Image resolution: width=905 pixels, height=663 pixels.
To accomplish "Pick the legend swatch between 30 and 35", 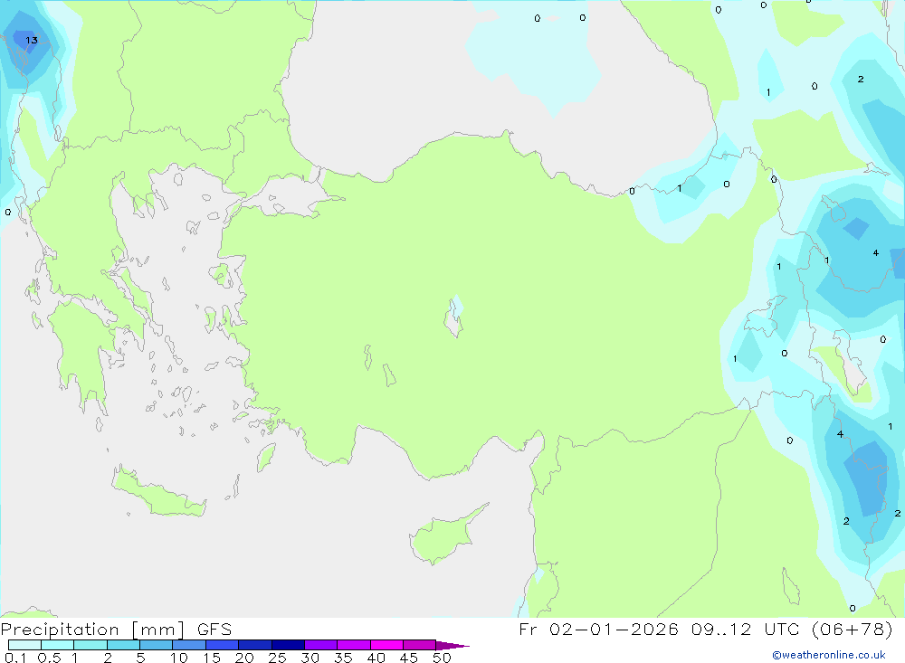I will click(321, 645).
